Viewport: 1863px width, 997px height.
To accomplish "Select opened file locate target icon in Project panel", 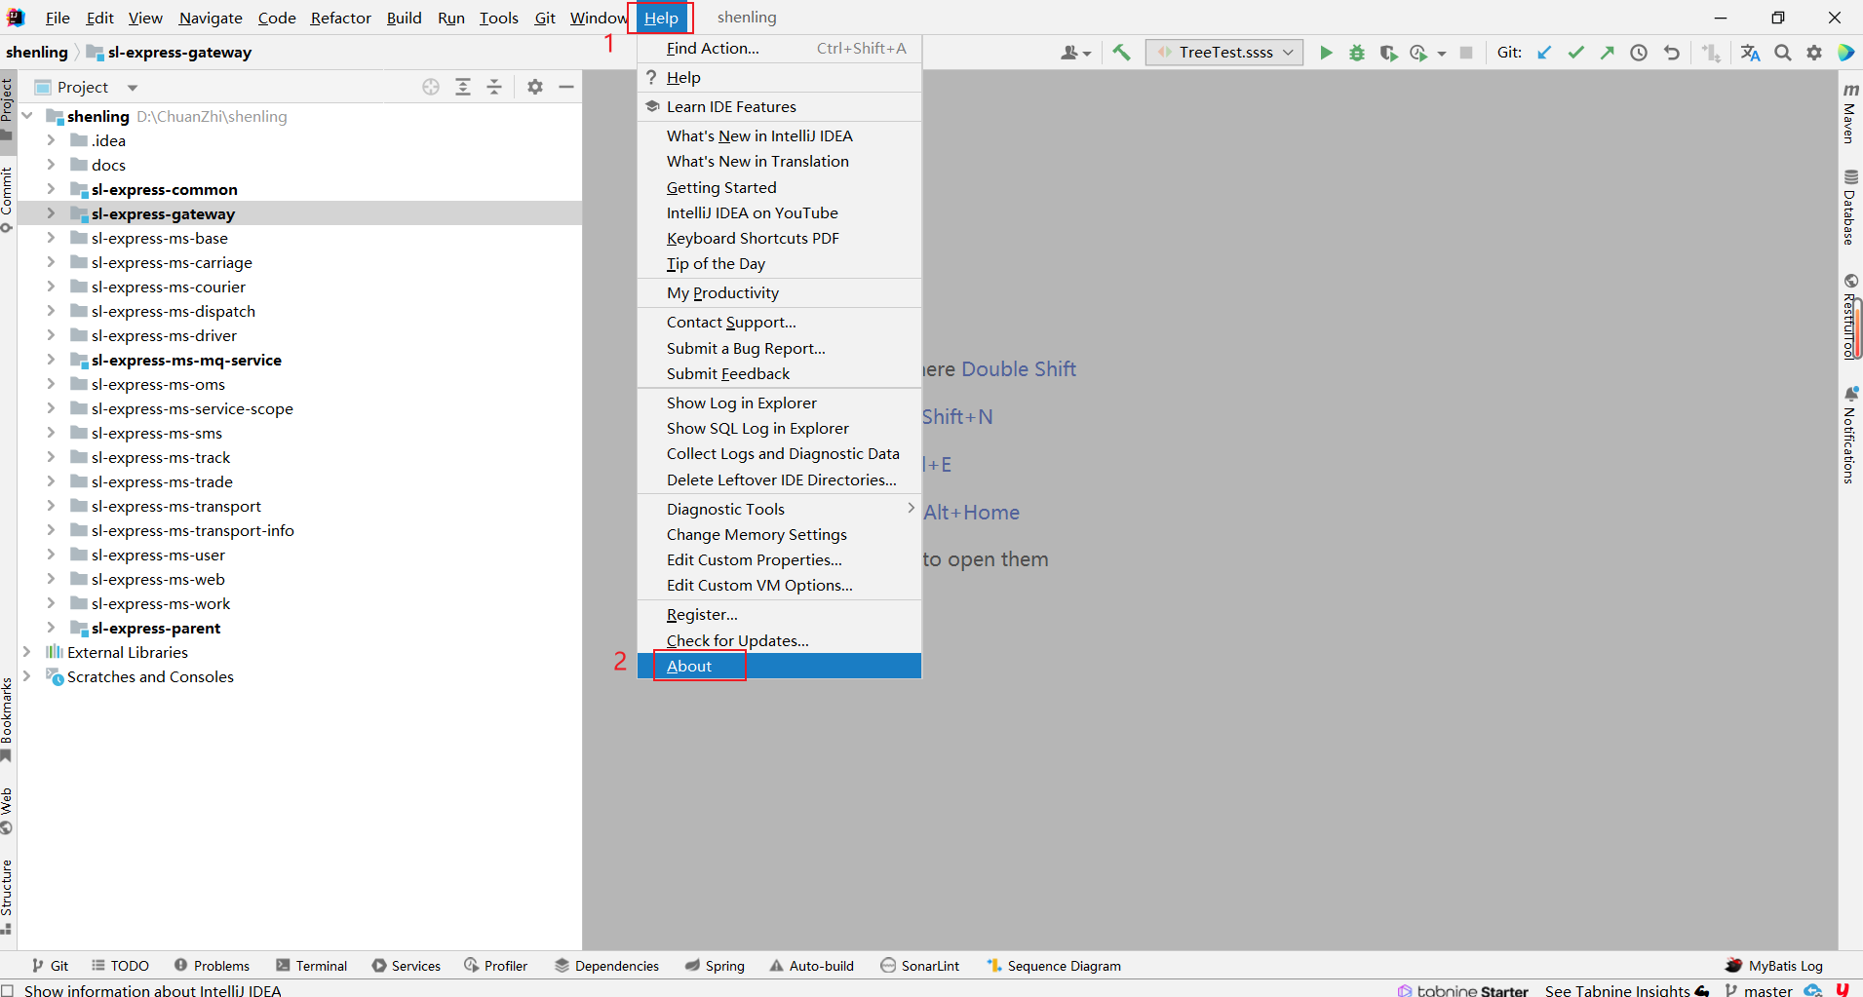I will pos(431,87).
